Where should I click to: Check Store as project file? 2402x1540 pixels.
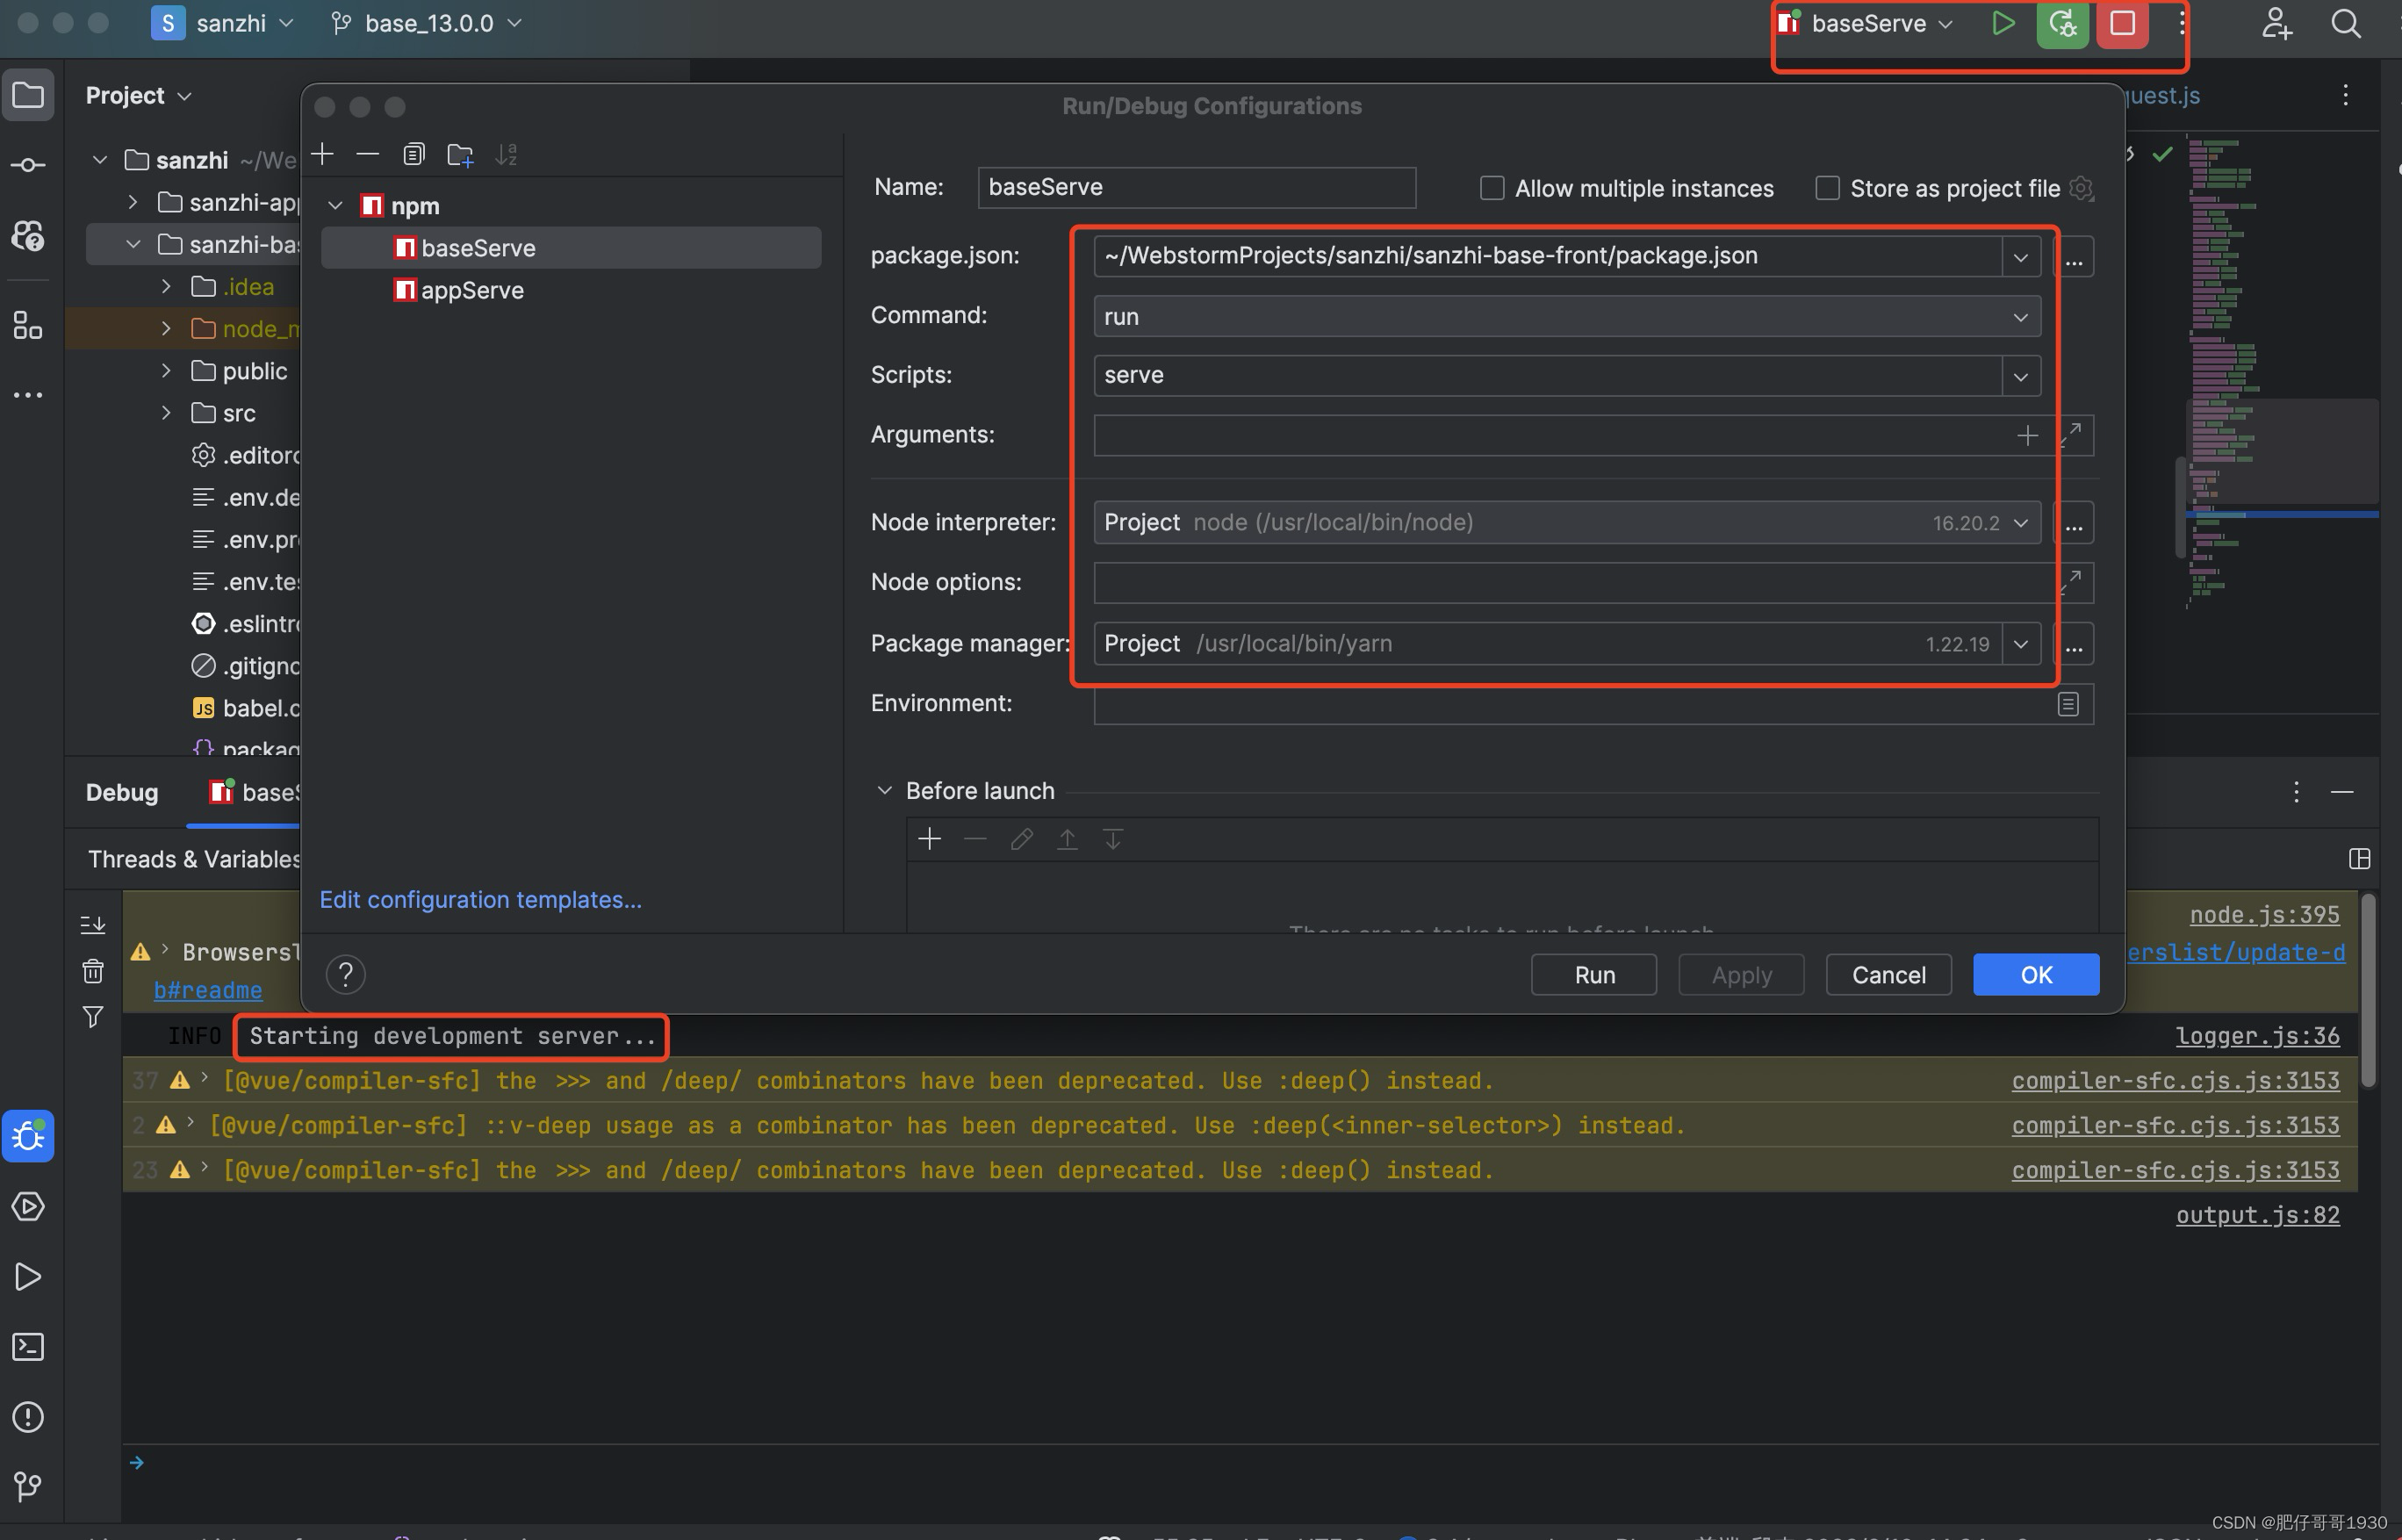pyautogui.click(x=1827, y=188)
